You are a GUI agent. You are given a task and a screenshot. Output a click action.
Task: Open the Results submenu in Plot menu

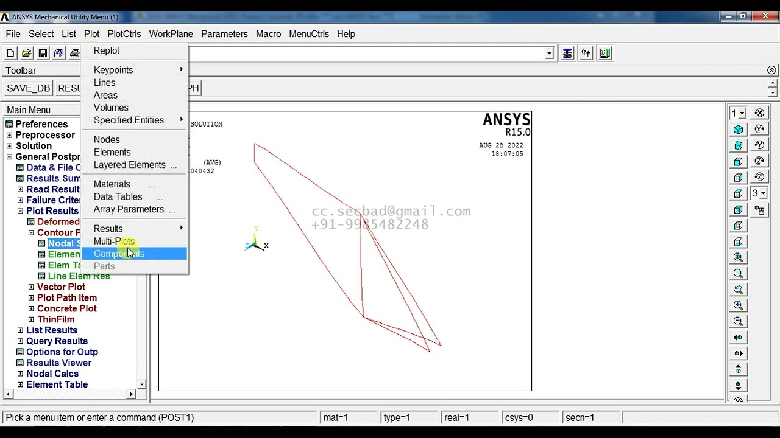coord(135,229)
